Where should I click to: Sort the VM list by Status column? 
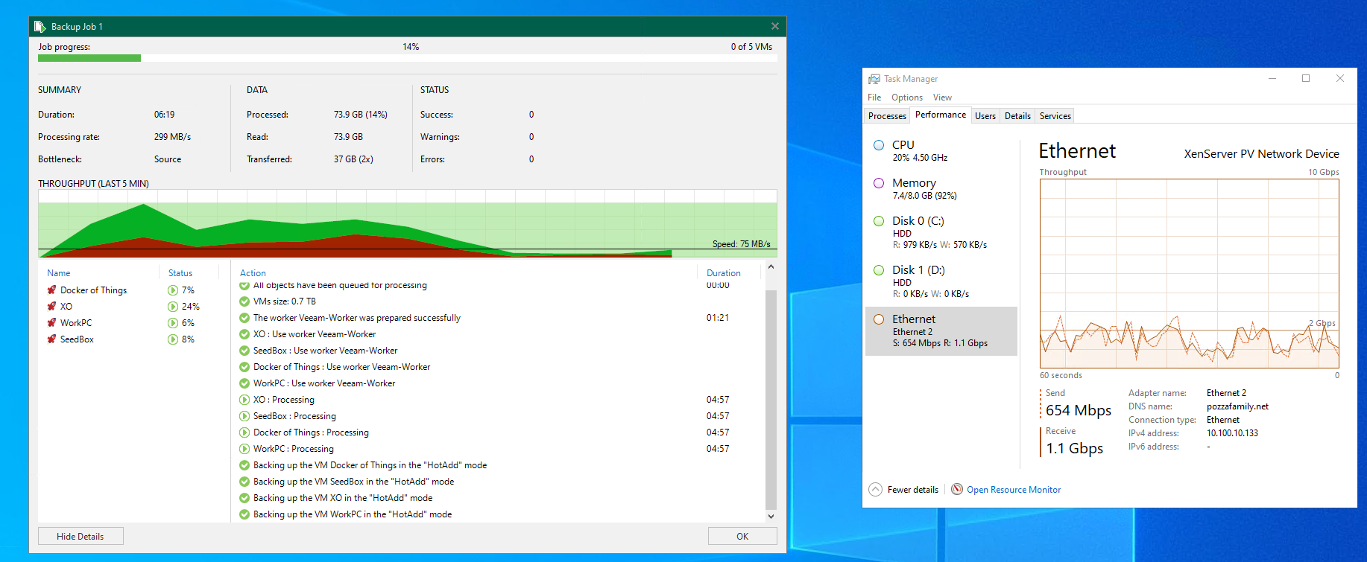(180, 273)
